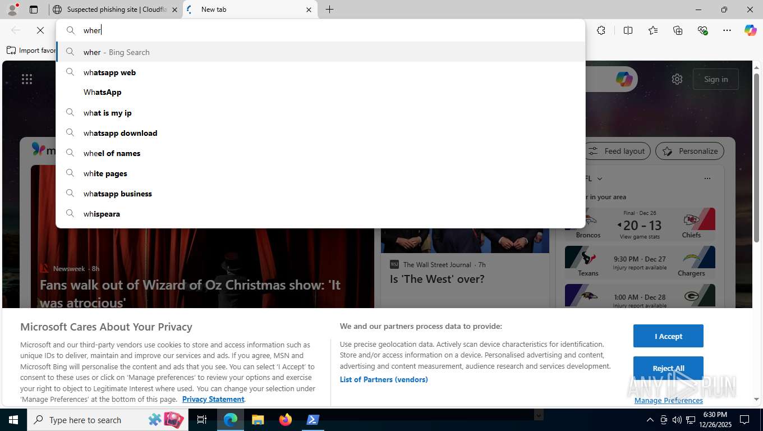Open Task View on the taskbar
Viewport: 763px width, 431px height.
click(202, 420)
